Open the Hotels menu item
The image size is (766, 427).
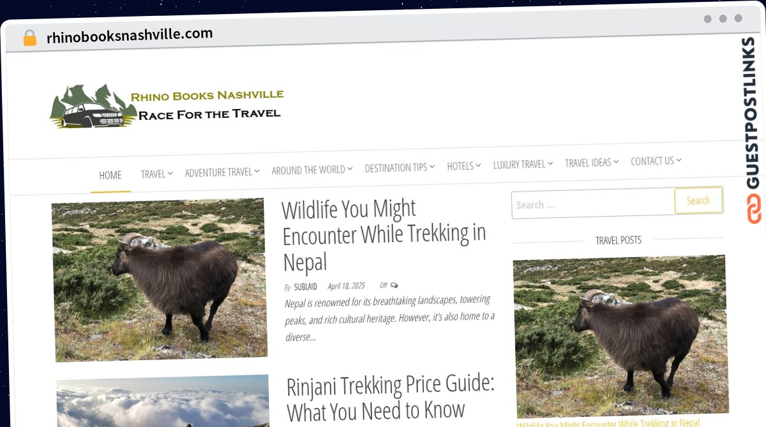pos(460,166)
